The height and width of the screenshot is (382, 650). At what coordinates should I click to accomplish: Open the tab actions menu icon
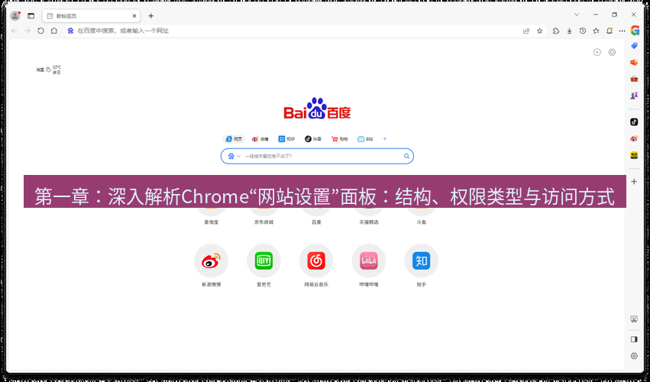tap(31, 16)
